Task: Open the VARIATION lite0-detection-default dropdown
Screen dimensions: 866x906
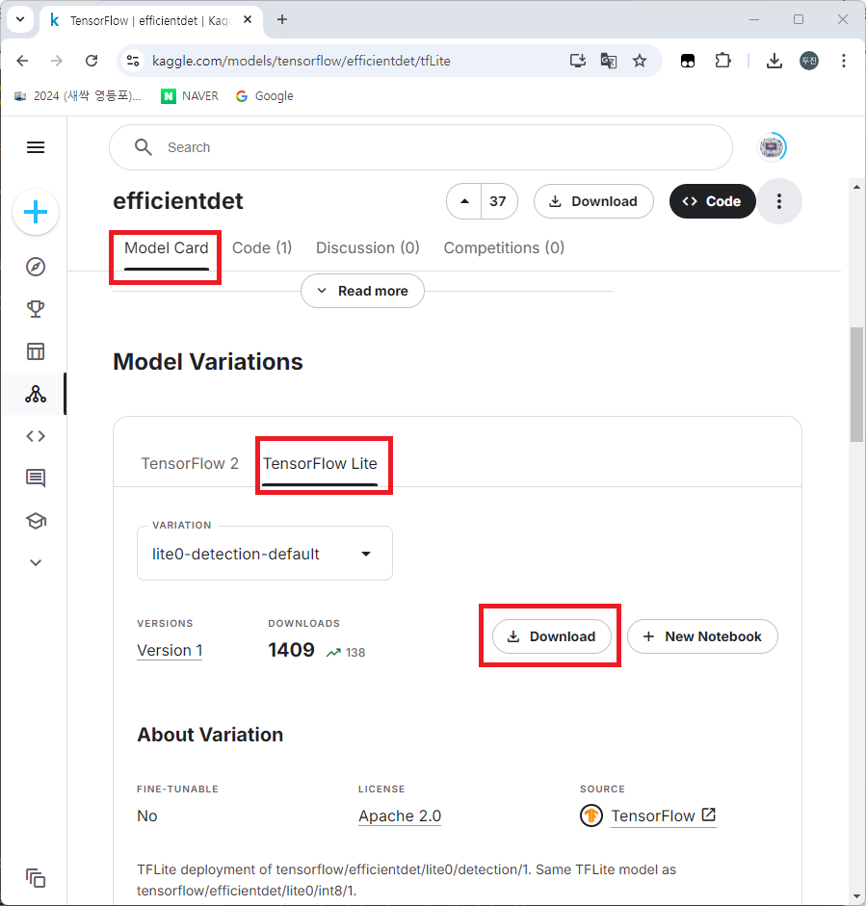Action: click(x=265, y=554)
